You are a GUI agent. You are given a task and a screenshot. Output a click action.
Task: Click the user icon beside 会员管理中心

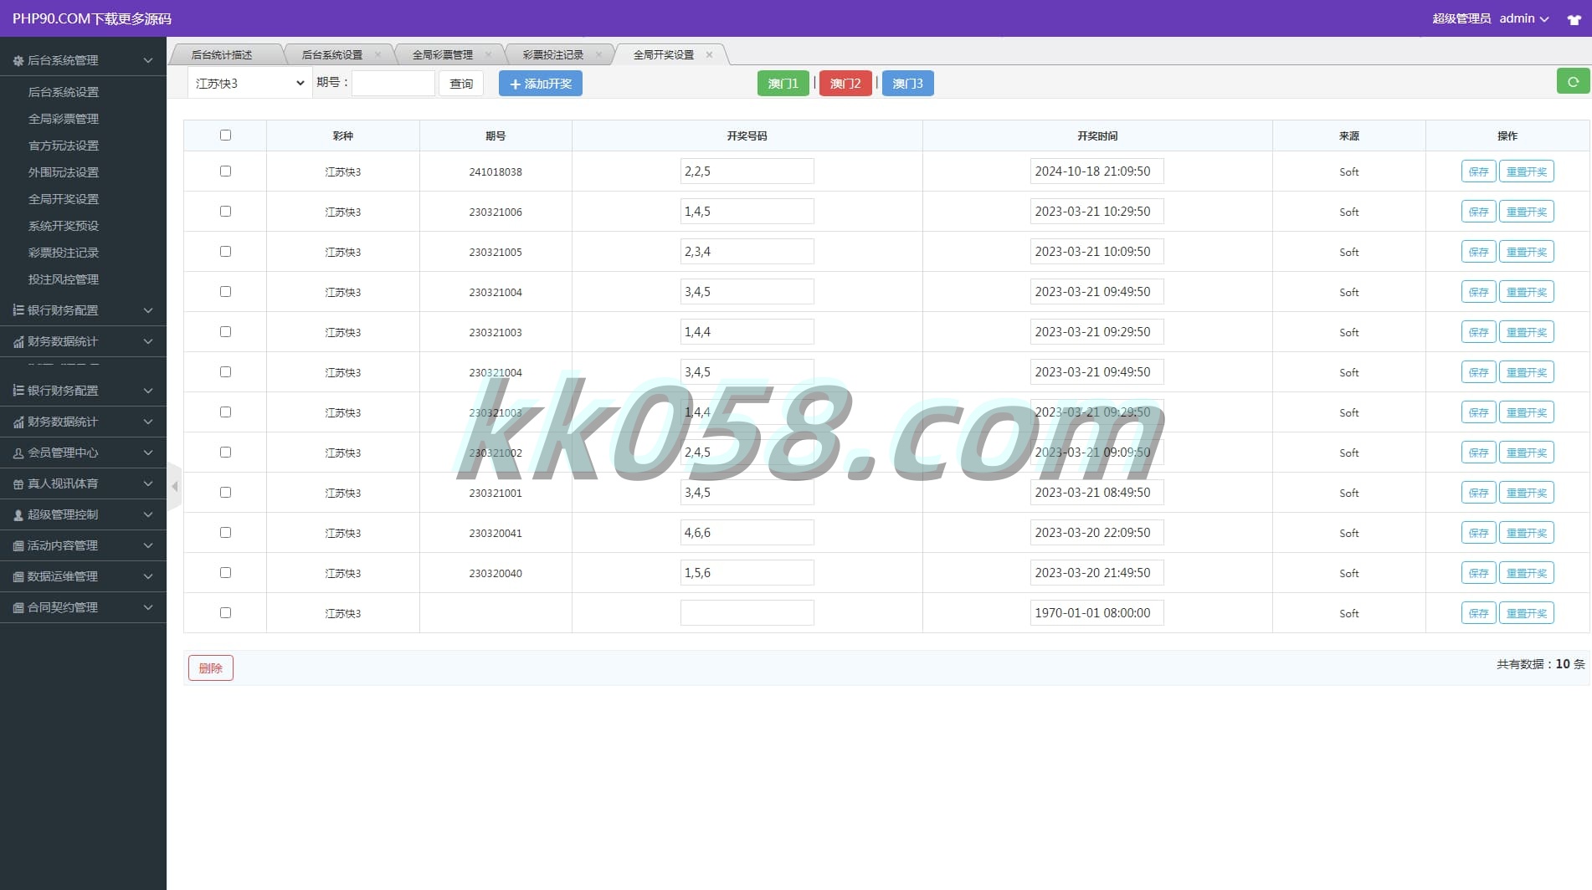(x=18, y=453)
